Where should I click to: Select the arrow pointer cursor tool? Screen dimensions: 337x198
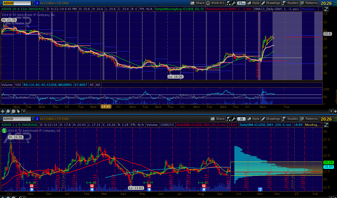[x=19, y=111]
